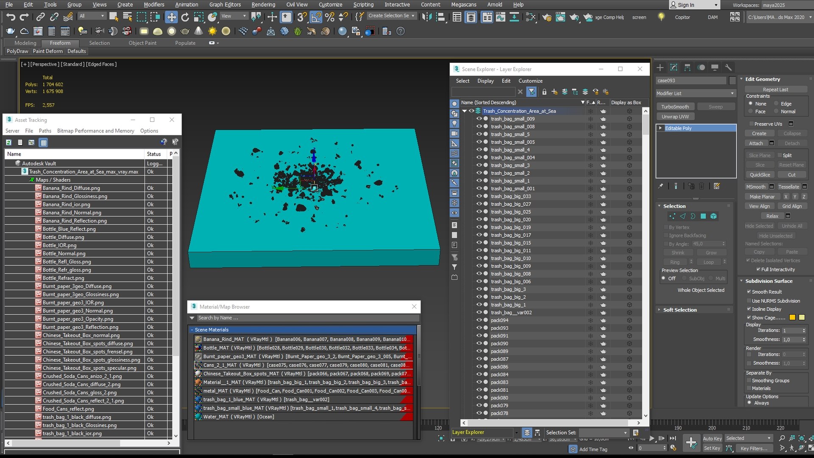The image size is (814, 458).
Task: Expand the Soft Selection rollout
Action: click(680, 310)
